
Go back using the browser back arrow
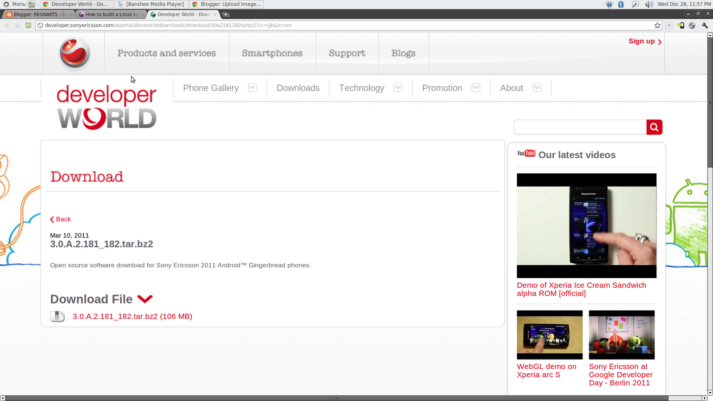[x=7, y=25]
